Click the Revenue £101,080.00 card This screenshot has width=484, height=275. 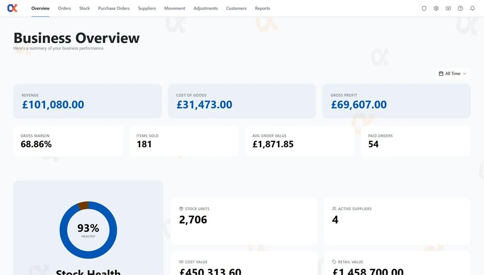tap(87, 101)
